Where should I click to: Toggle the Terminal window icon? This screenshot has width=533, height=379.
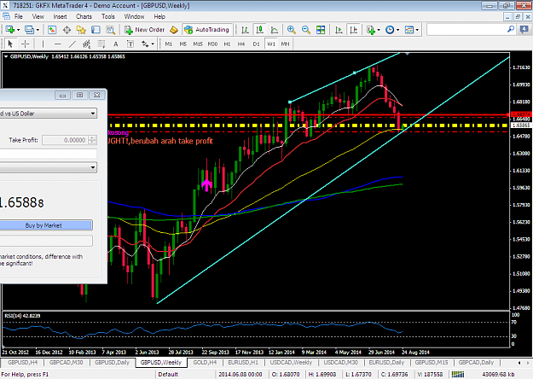click(96, 30)
